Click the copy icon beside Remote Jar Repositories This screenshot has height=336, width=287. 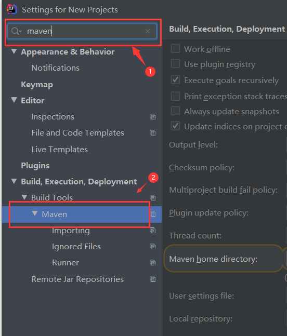pyautogui.click(x=152, y=279)
